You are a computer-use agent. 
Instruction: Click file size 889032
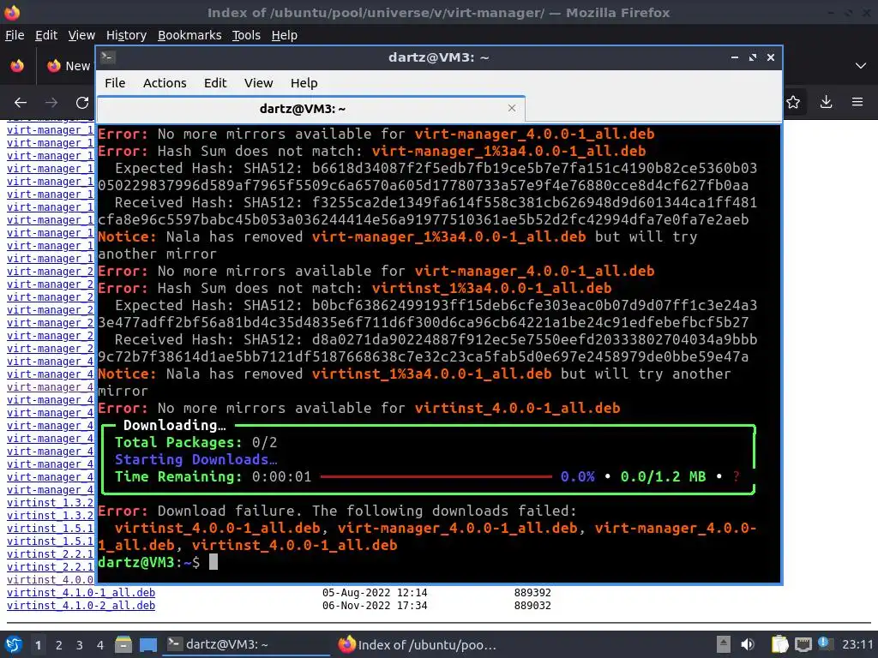tap(532, 606)
